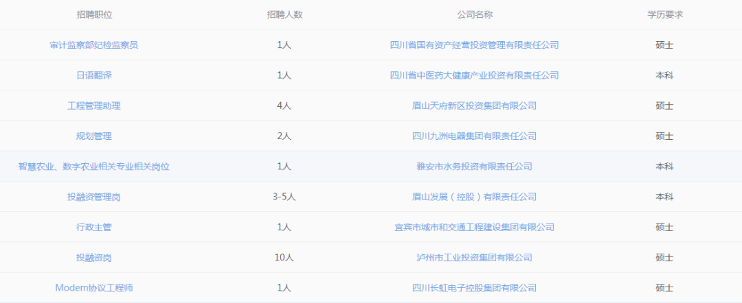Select 1人 in the 日语翻译 row
Screen dimensions: 742x303
point(284,75)
